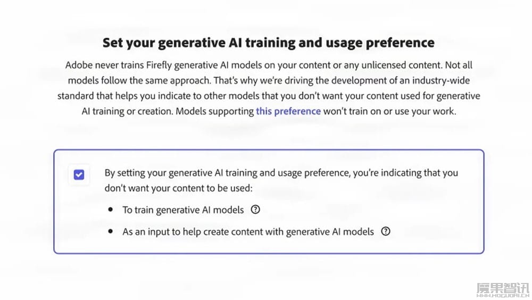
Task: Select the bullet dot before "To train"
Action: pos(110,210)
